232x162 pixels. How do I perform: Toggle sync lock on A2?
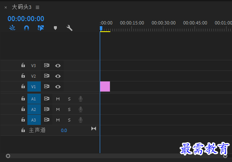[47, 109]
